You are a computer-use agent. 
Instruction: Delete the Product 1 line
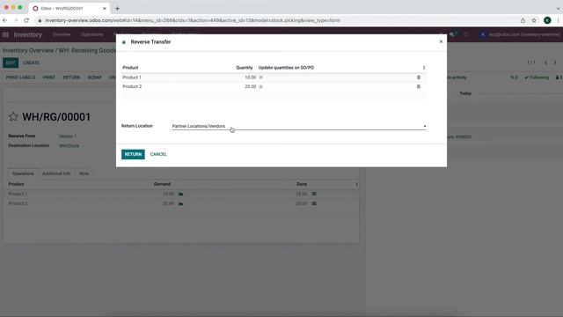(419, 77)
